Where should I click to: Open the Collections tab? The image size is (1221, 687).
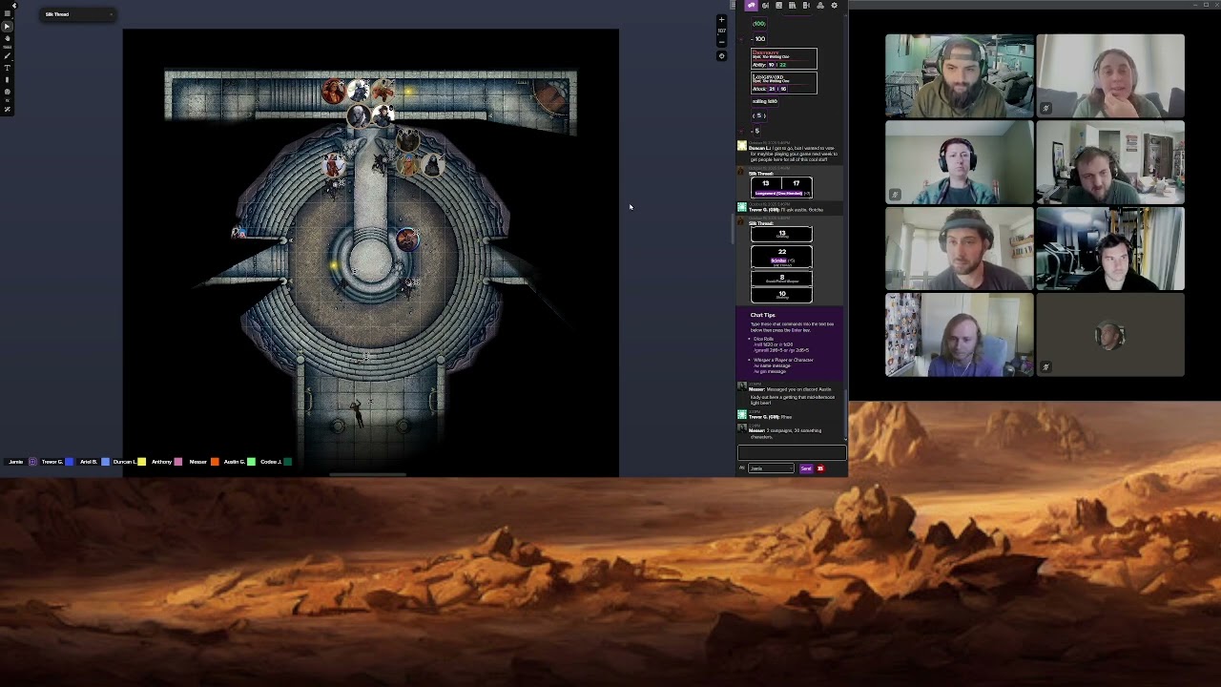click(819, 6)
